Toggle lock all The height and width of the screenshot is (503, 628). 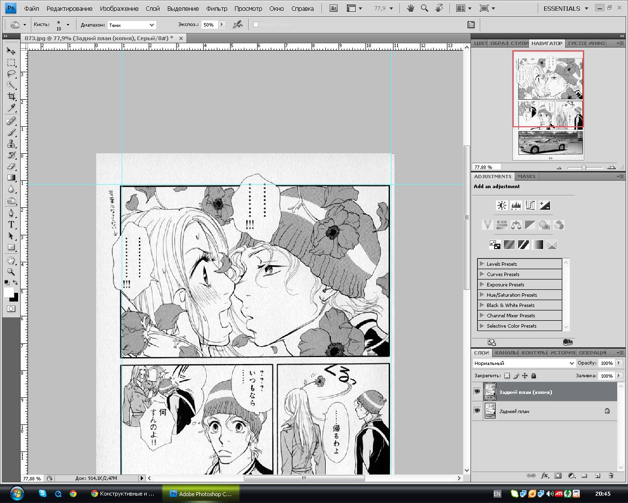pyautogui.click(x=533, y=376)
